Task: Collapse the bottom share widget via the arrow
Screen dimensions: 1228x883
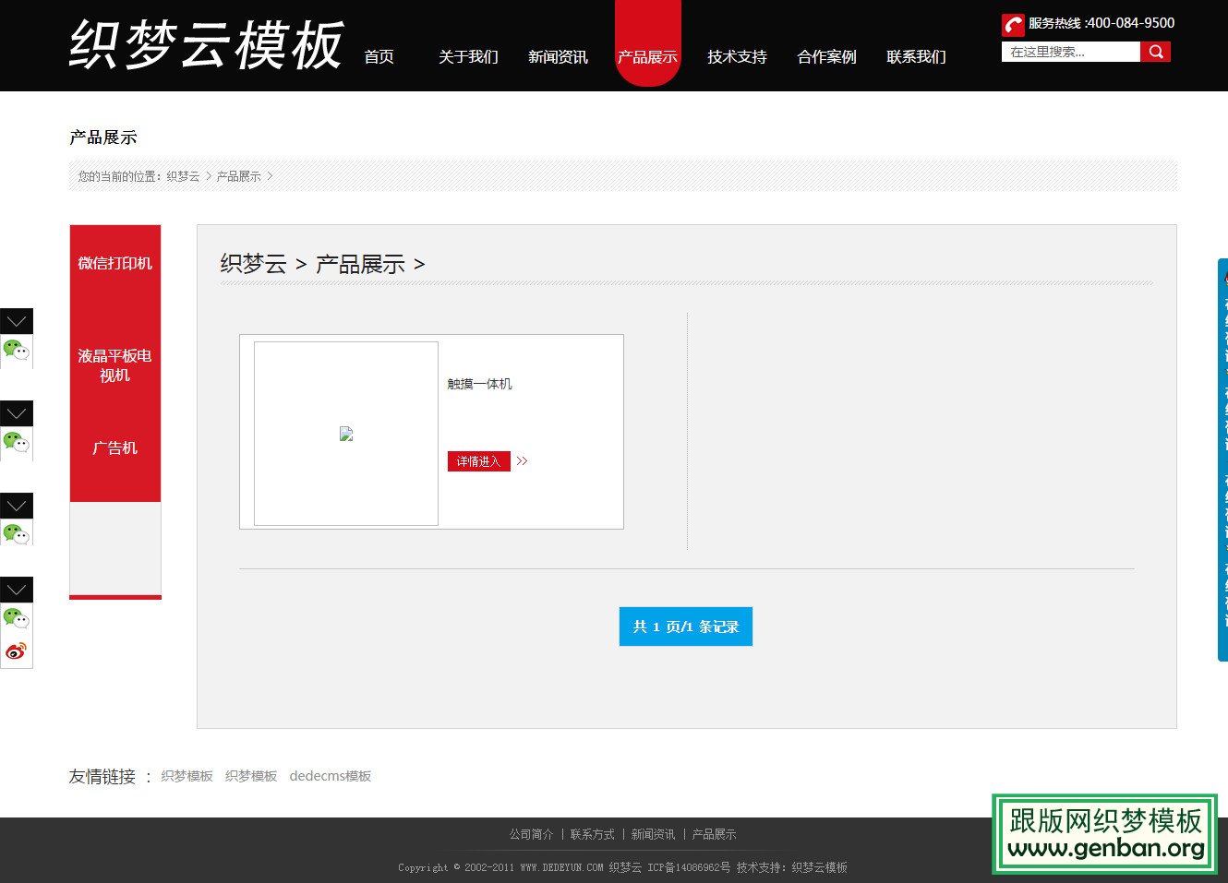Action: click(17, 590)
